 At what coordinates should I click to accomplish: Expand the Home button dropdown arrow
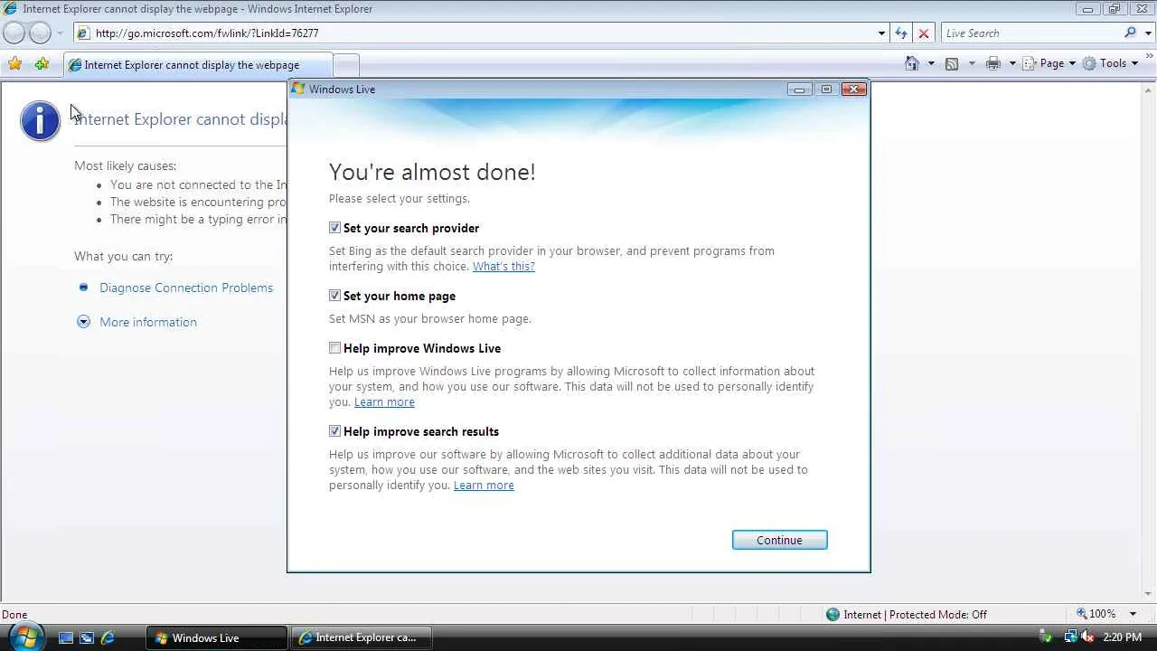tap(931, 63)
